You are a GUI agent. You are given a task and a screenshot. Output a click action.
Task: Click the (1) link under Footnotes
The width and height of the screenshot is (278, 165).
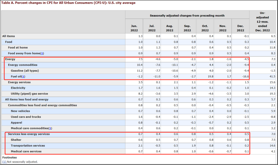(x=4, y=162)
